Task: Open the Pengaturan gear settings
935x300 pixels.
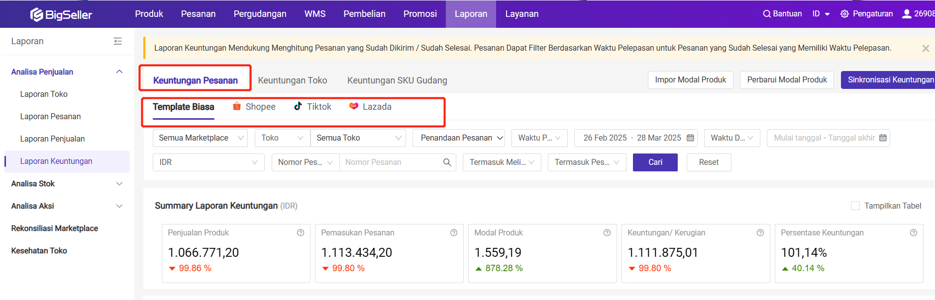Action: coord(844,14)
